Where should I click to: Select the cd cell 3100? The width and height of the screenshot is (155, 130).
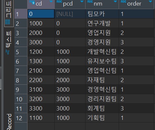[41, 89]
